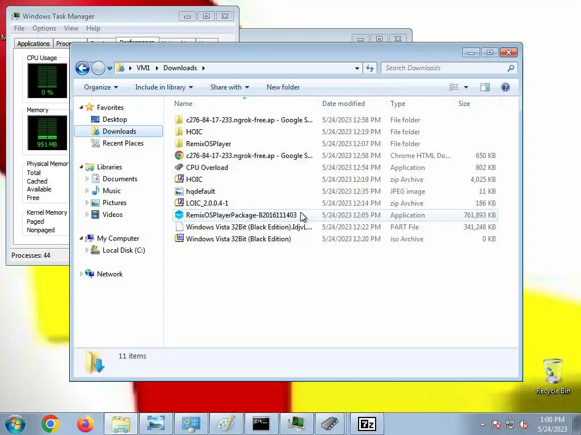This screenshot has width=581, height=435.
Task: Click the search magnifier icon
Action: pos(511,68)
